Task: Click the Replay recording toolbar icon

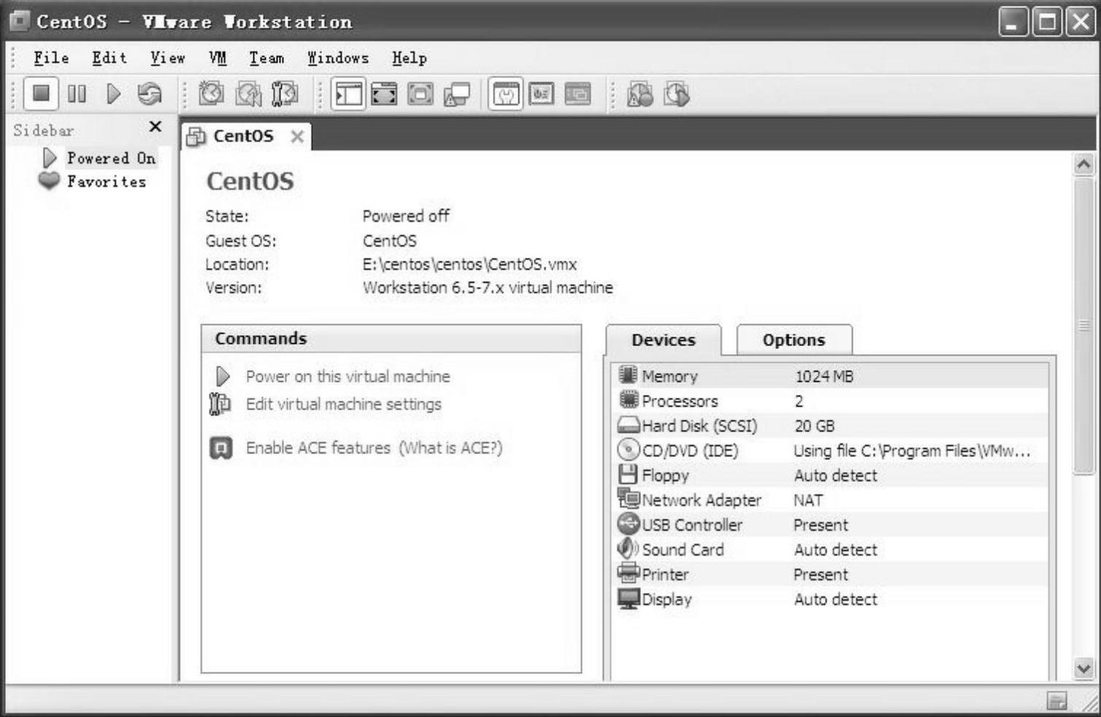Action: [677, 94]
